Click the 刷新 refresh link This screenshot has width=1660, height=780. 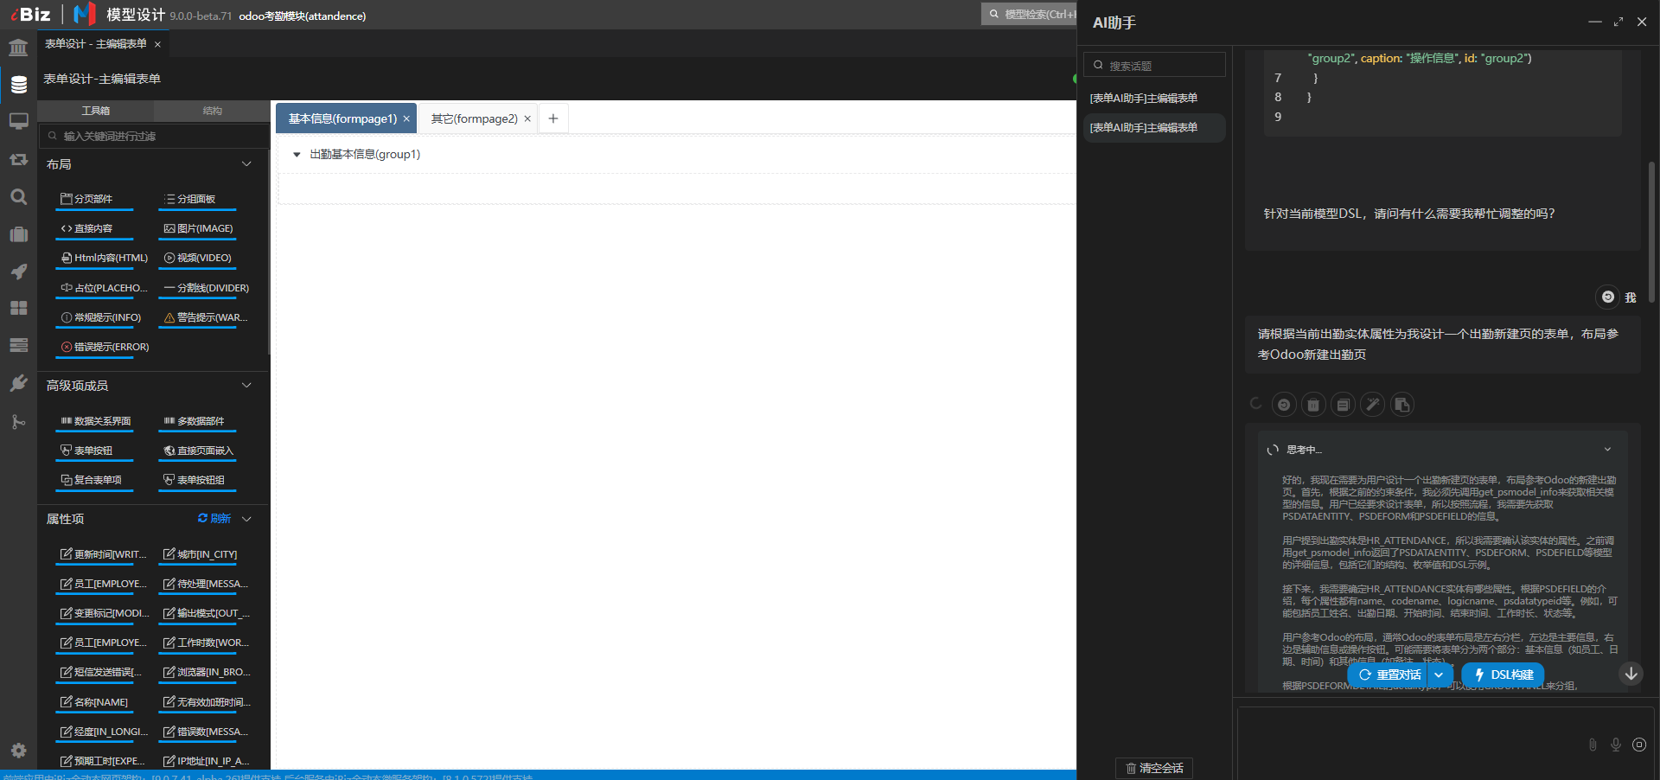click(x=214, y=519)
